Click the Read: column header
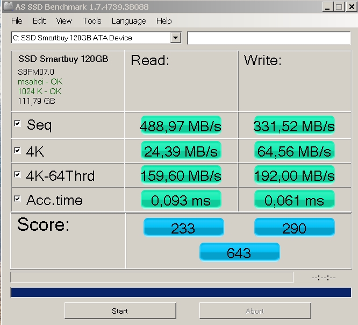The height and width of the screenshot is (325, 358). 150,60
